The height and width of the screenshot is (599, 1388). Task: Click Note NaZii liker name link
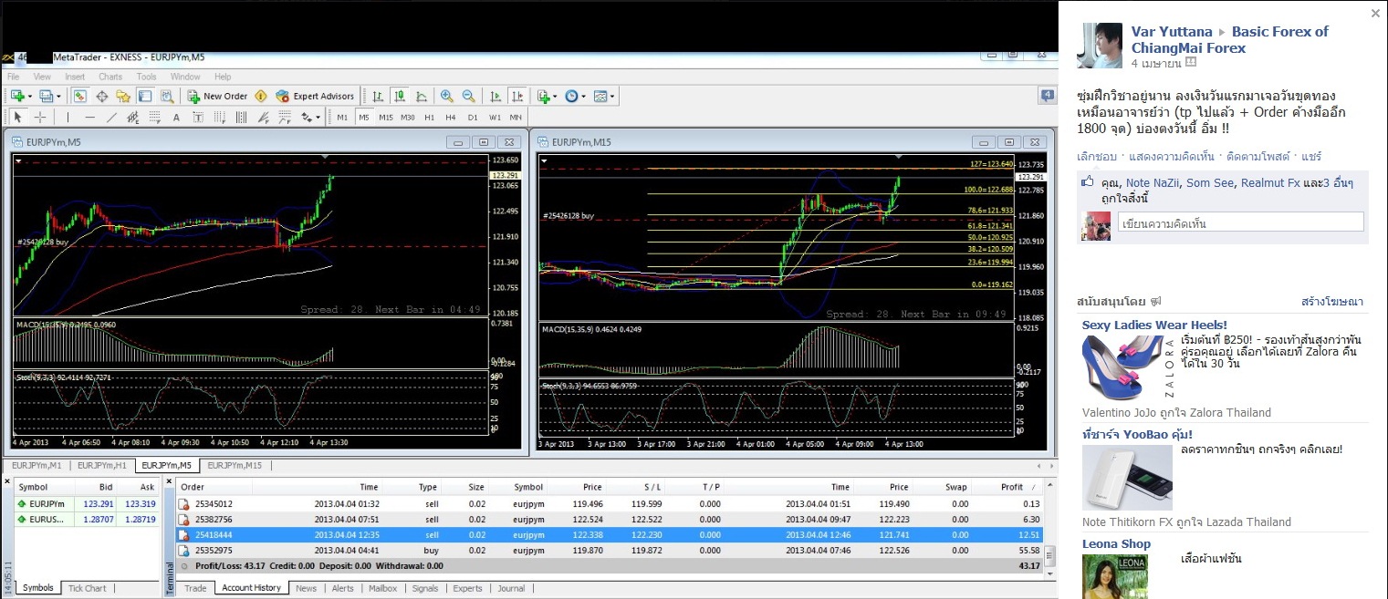pyautogui.click(x=1152, y=182)
